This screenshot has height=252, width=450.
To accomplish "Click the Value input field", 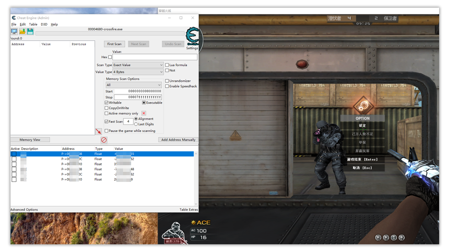I will pyautogui.click(x=155, y=57).
